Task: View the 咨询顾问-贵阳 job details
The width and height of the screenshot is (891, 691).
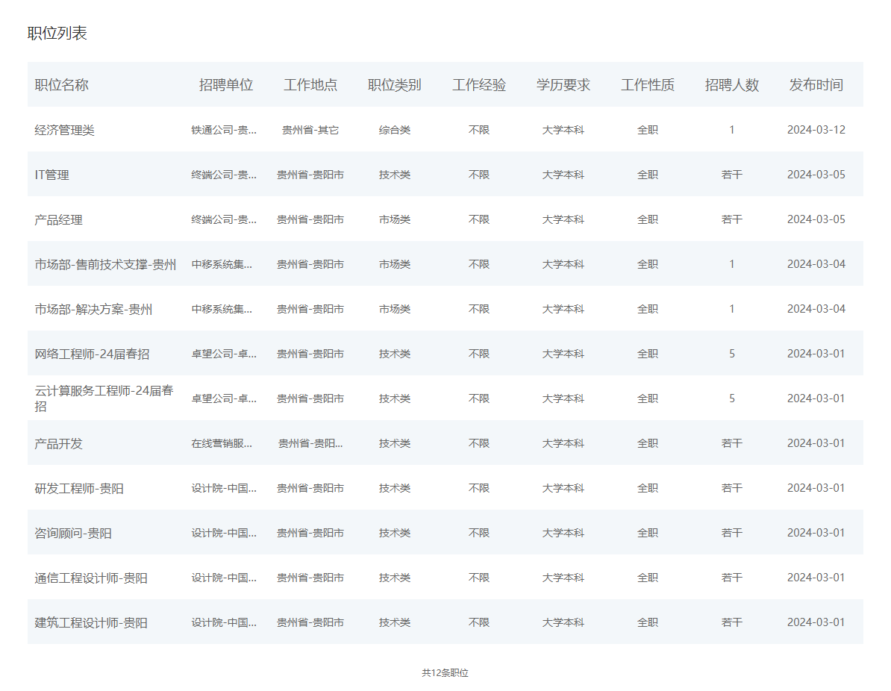Action: point(74,533)
